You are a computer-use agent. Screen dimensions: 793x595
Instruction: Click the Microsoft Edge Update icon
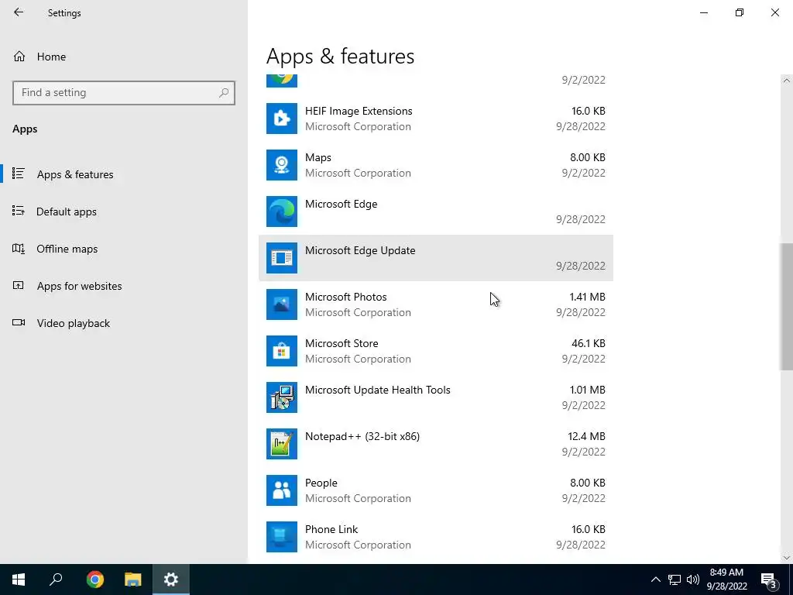point(282,258)
